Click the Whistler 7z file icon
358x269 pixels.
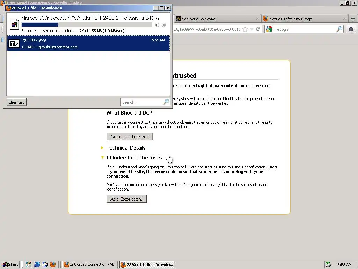(14, 24)
